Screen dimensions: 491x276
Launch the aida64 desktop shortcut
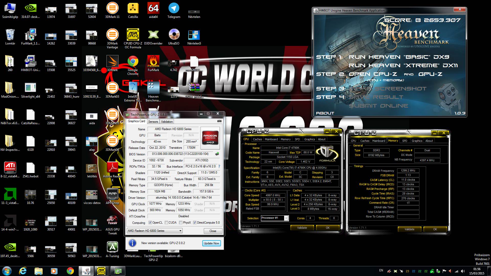click(153, 10)
